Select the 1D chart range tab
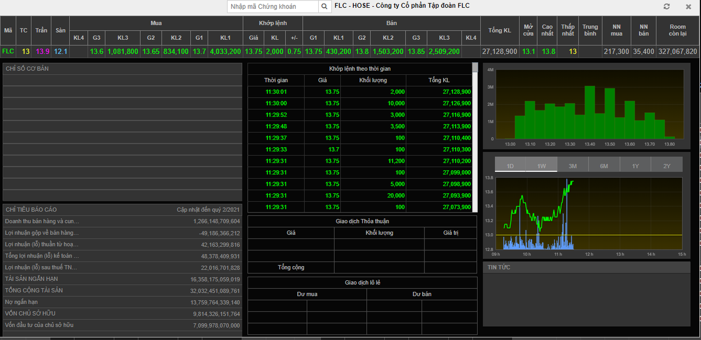The height and width of the screenshot is (340, 701). pyautogui.click(x=510, y=165)
